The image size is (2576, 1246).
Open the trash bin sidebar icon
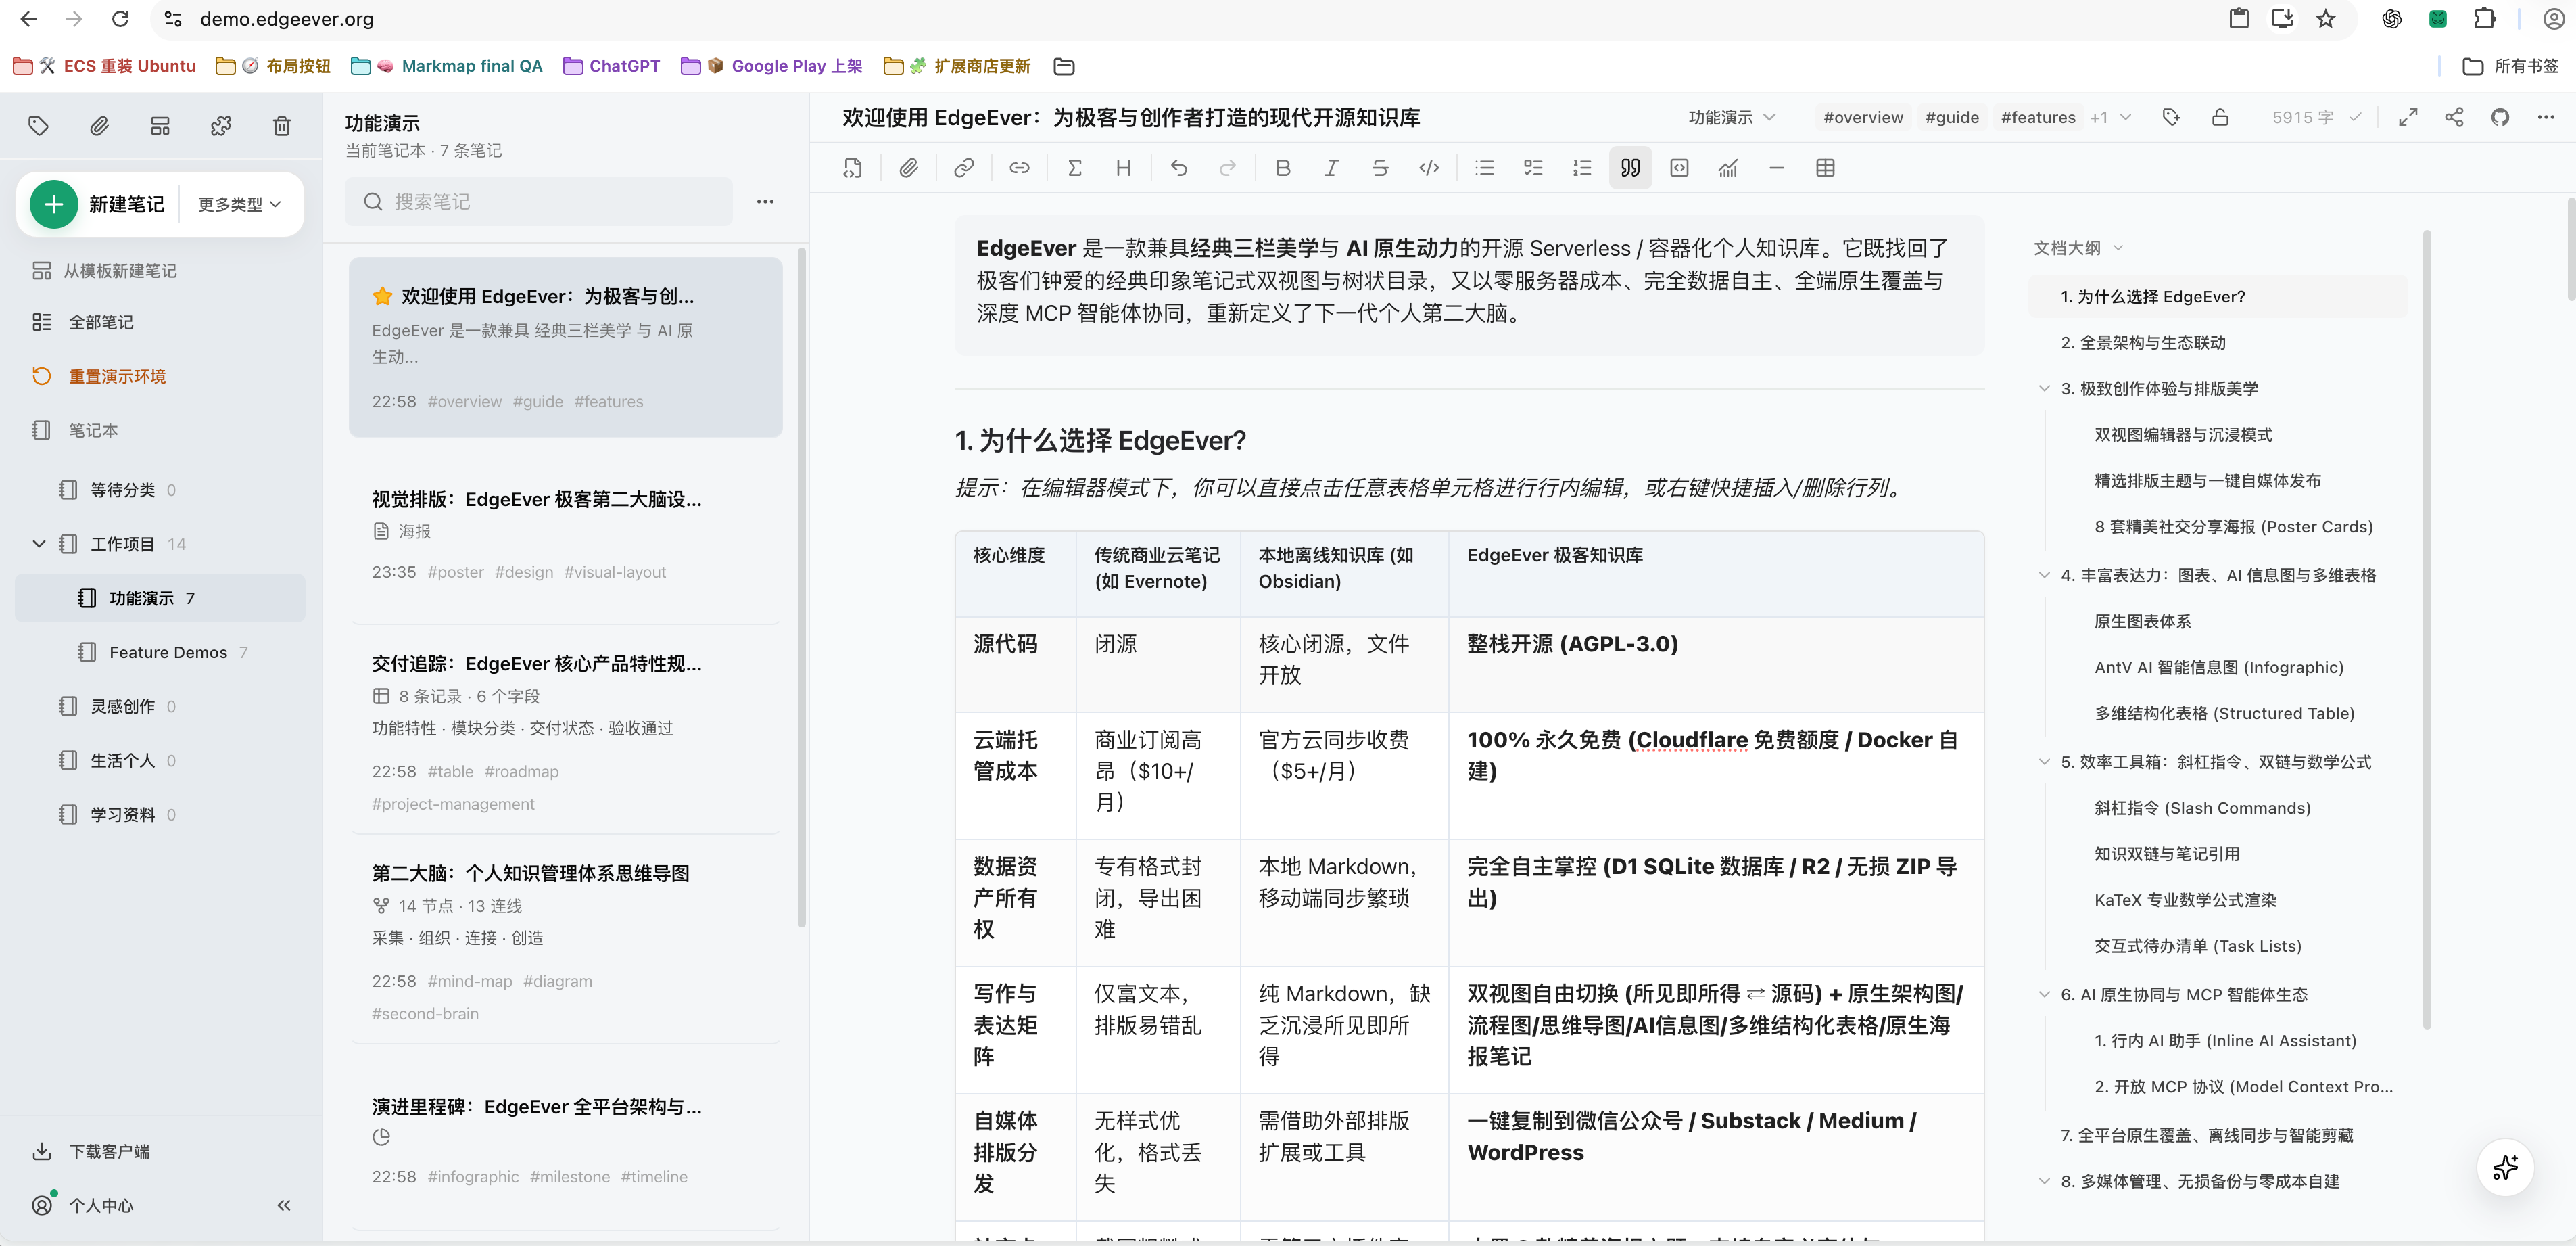click(282, 125)
